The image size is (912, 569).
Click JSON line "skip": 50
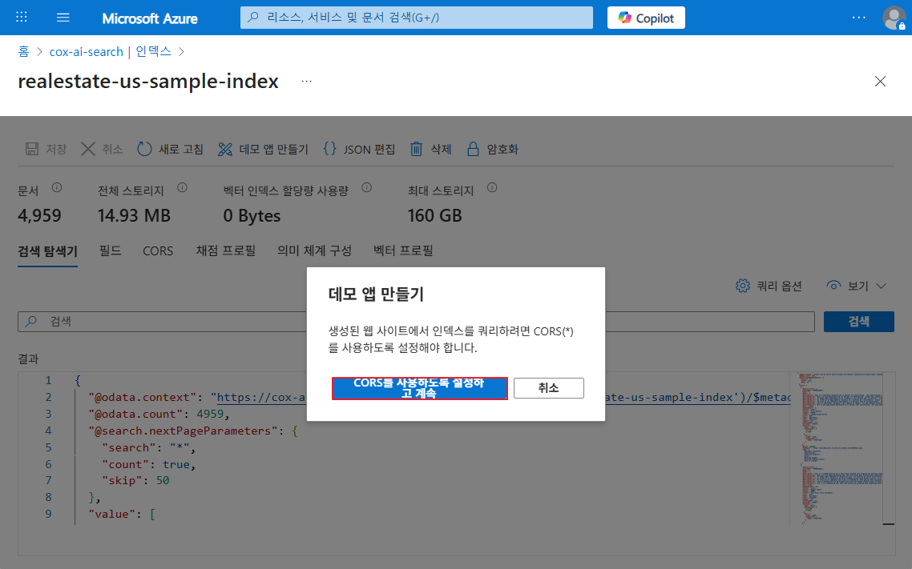pyautogui.click(x=135, y=480)
